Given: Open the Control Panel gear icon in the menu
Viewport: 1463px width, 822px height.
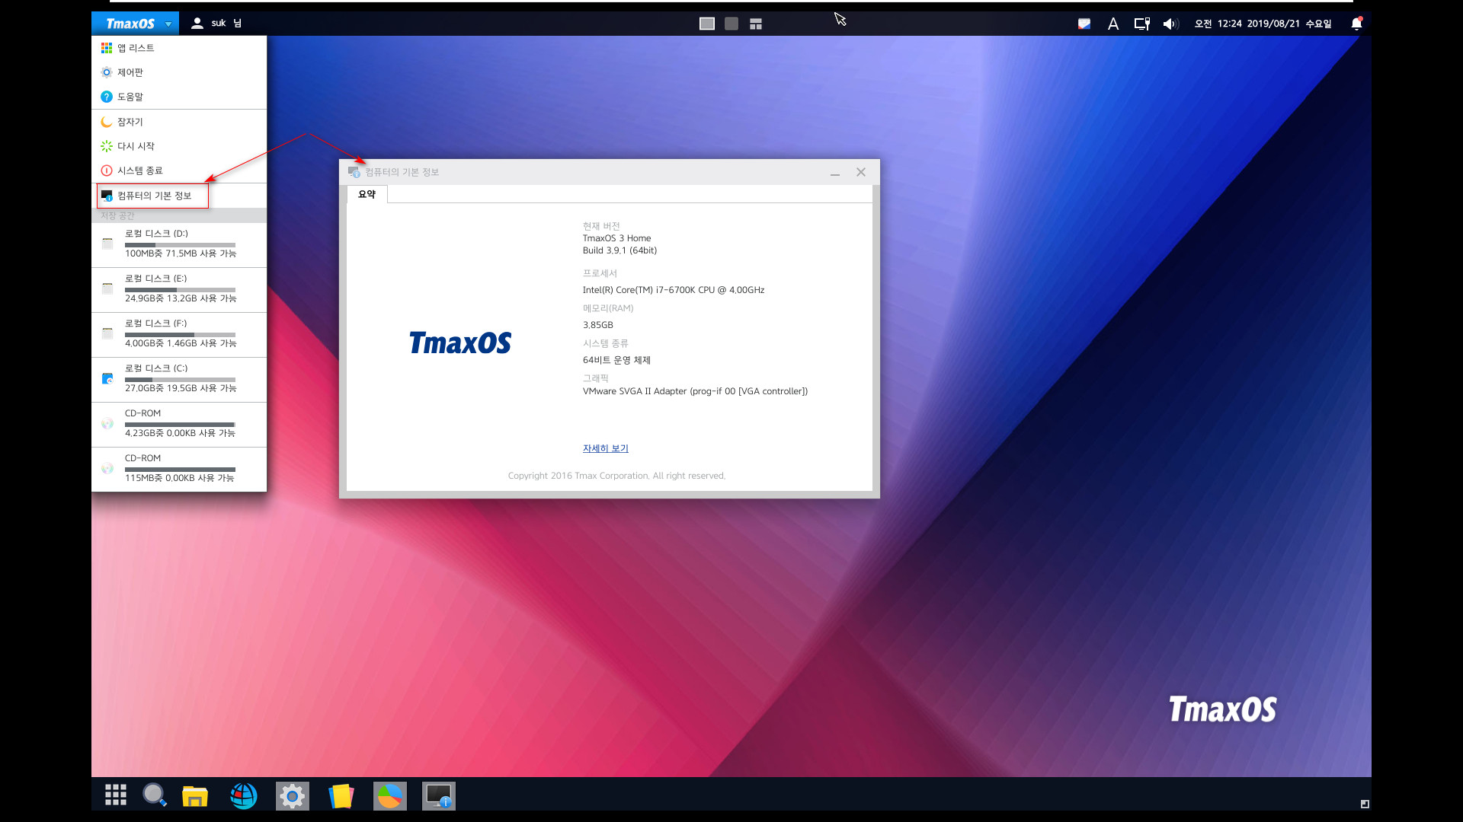Looking at the screenshot, I should (107, 72).
